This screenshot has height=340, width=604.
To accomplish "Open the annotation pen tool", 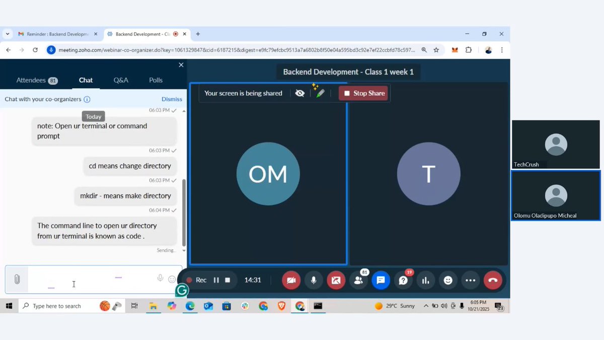I will pos(320,93).
